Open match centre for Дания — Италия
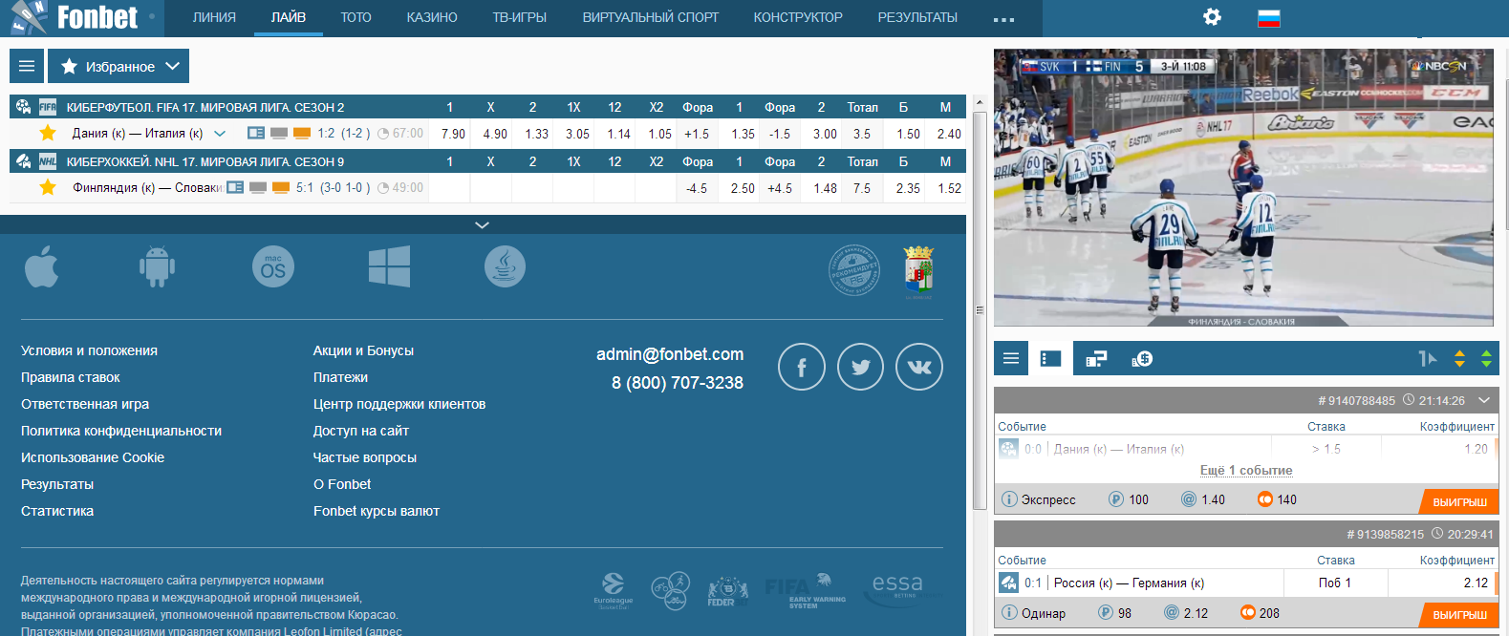The image size is (1509, 636). pyautogui.click(x=255, y=134)
